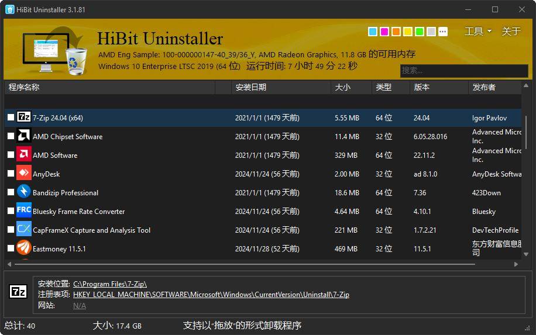Click the vertical scrollbar up arrow
Viewport: 536px width, 335px height.
(x=525, y=86)
